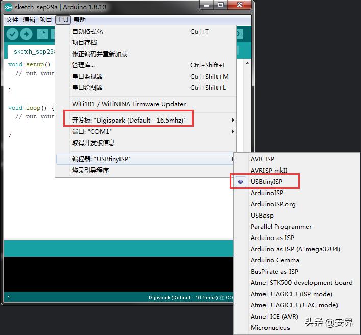
Task: Click the New sketch document icon
Action: [42, 34]
